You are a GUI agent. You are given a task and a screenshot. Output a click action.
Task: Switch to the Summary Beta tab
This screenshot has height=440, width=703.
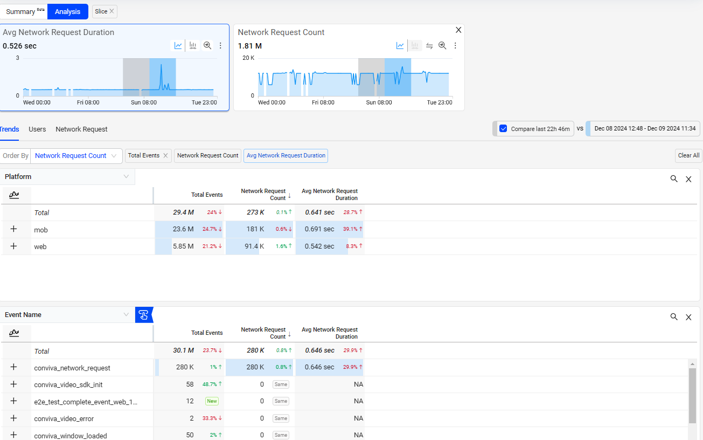pos(24,11)
